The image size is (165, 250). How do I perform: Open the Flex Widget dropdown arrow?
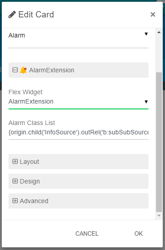146,102
